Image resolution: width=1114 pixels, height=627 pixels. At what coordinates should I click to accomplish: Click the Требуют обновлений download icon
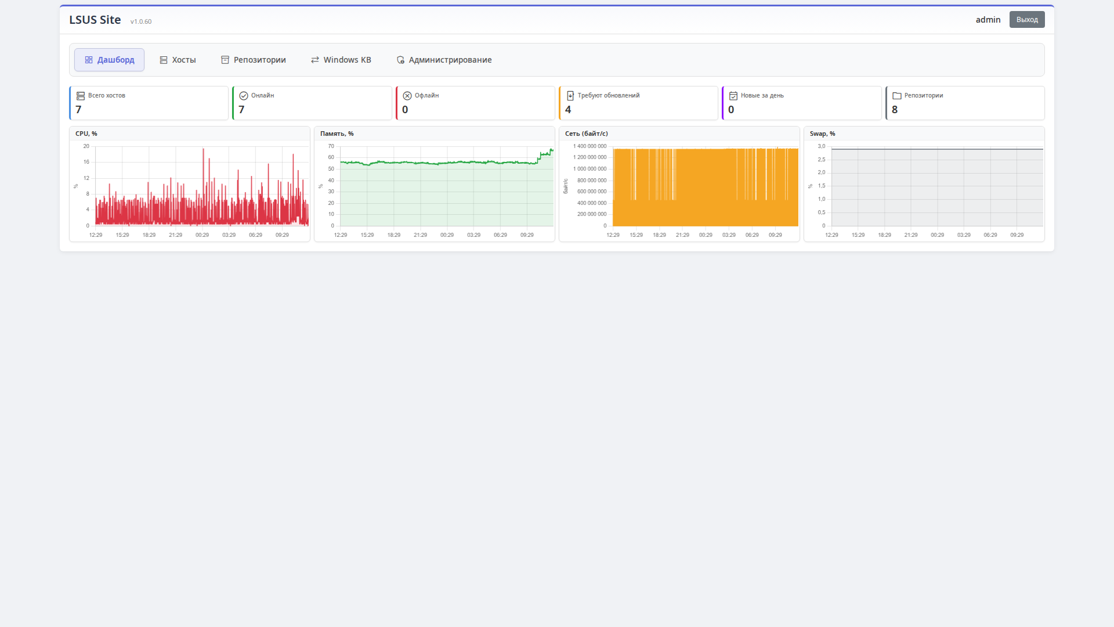[570, 96]
